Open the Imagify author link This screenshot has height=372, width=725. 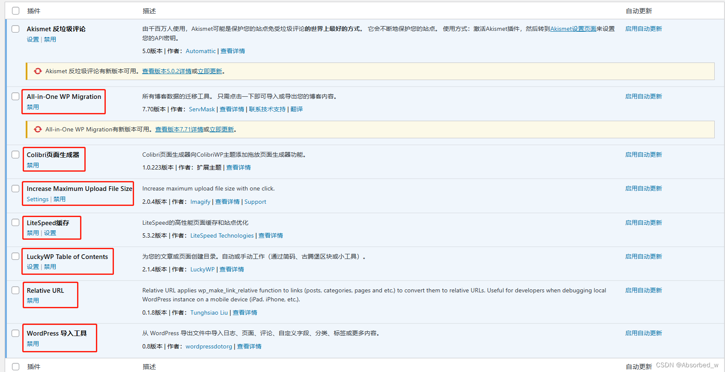200,202
